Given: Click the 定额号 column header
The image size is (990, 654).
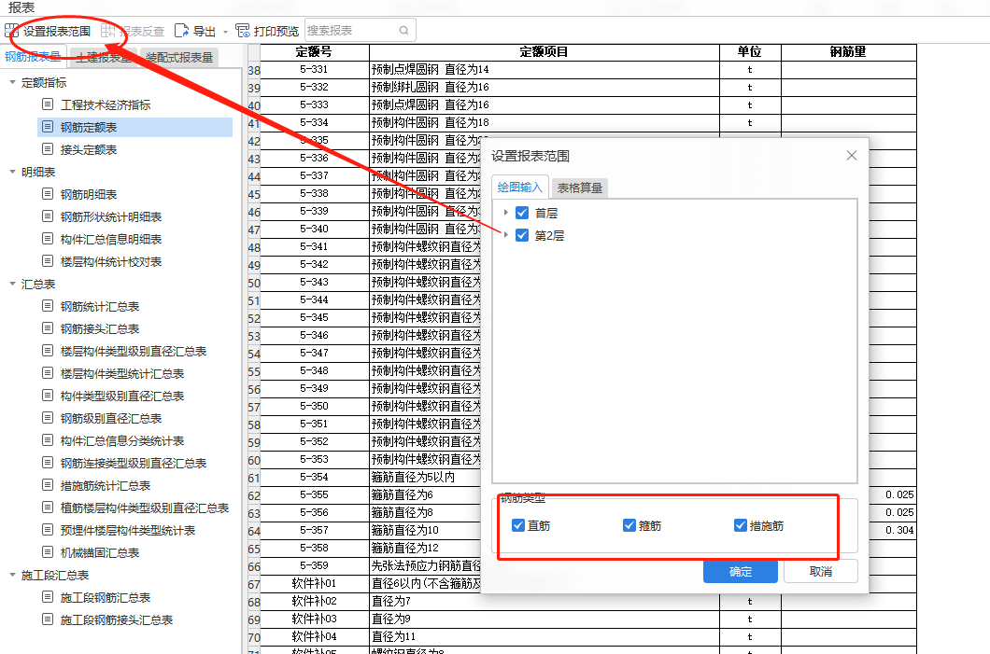Looking at the screenshot, I should (x=314, y=52).
